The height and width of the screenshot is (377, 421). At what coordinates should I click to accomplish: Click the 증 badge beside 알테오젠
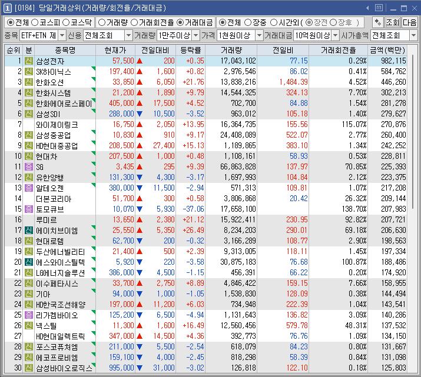29,188
